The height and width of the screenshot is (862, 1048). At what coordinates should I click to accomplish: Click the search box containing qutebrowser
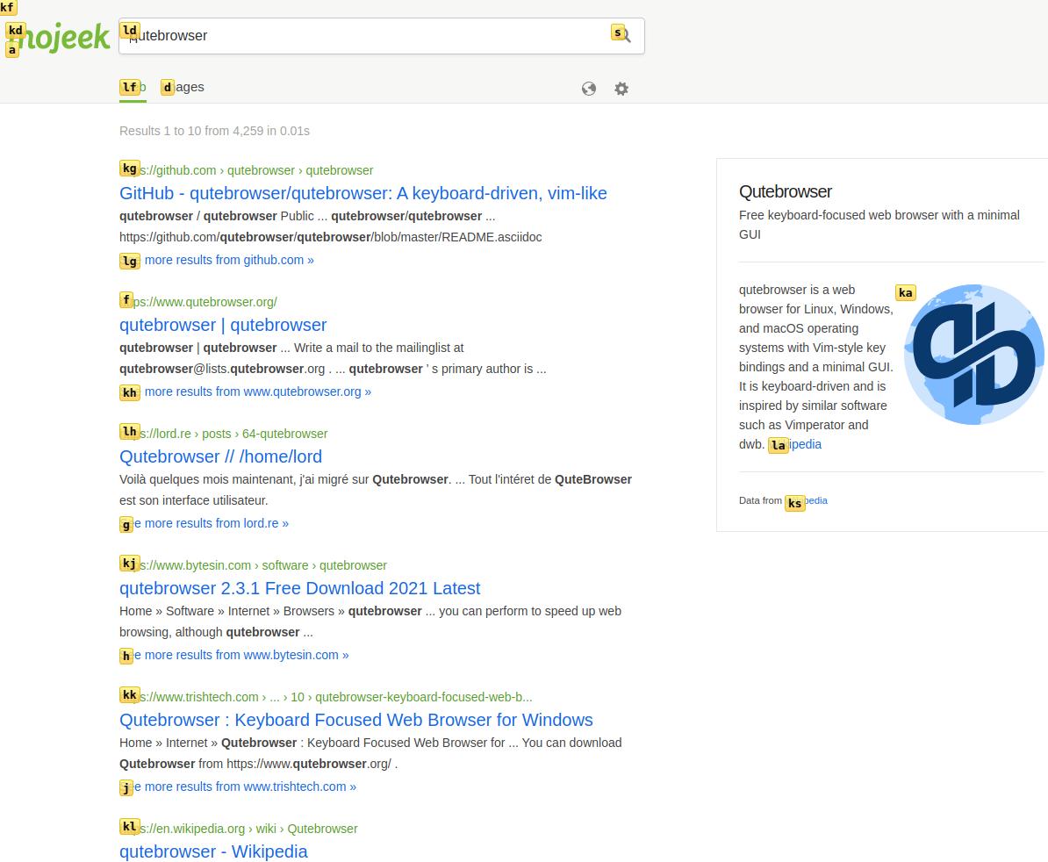(x=369, y=36)
